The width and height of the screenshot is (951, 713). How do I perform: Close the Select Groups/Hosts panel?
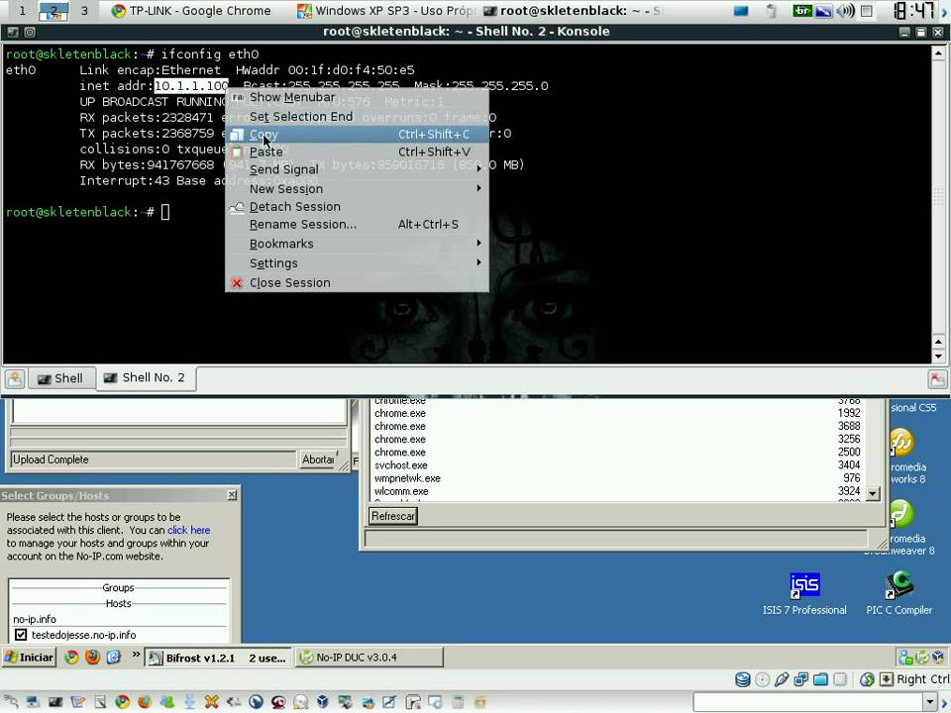[232, 495]
